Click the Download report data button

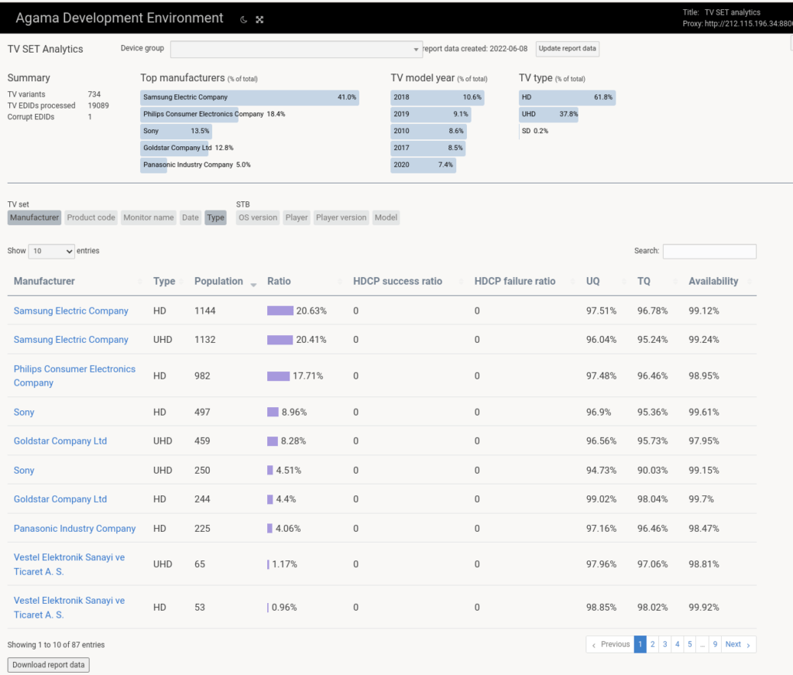tap(49, 665)
